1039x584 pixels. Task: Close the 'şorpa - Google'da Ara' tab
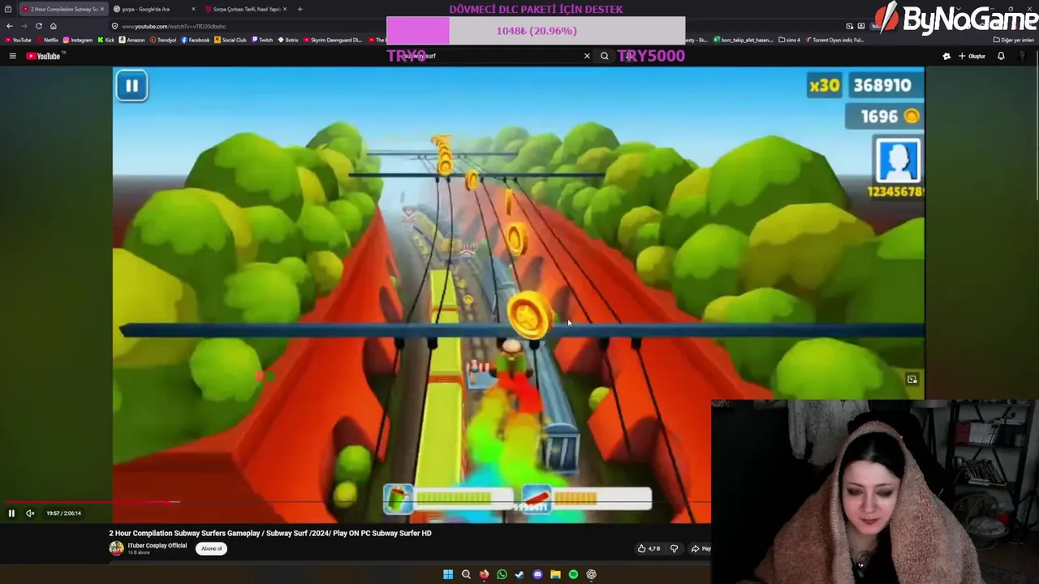click(193, 9)
